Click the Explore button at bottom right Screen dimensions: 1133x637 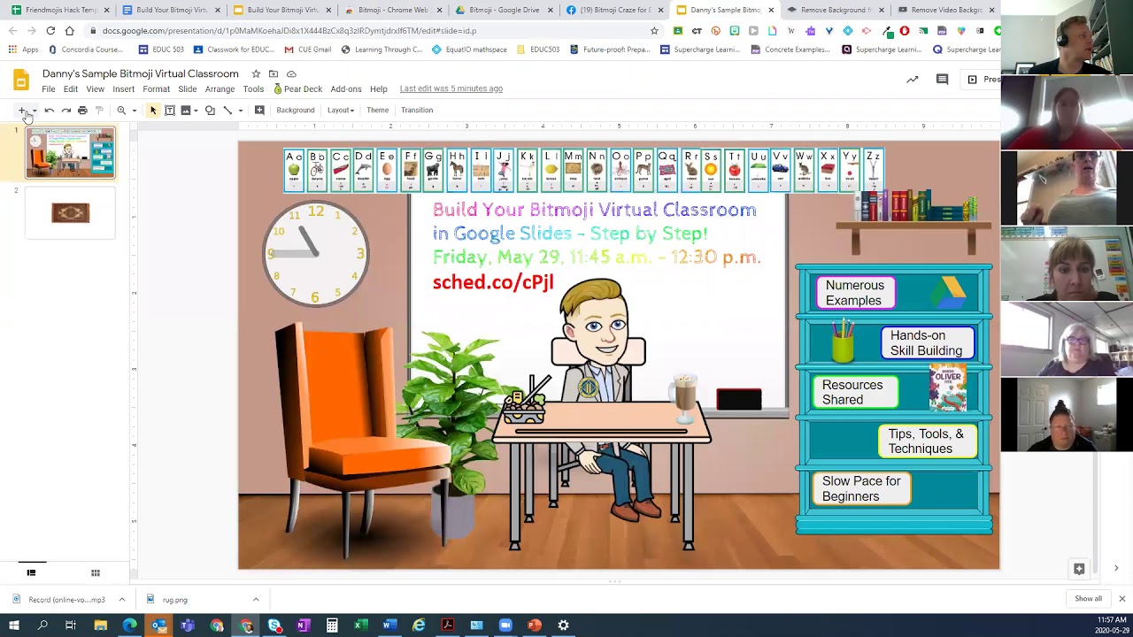tap(1079, 569)
